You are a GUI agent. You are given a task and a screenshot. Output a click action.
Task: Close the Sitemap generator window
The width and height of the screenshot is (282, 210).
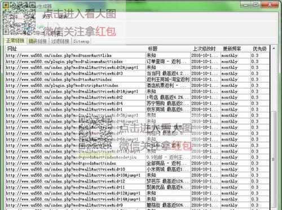(270, 5)
